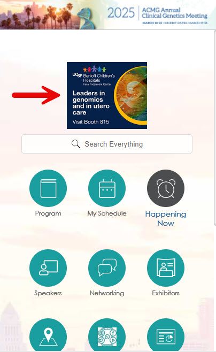This screenshot has height=352, width=216.
Task: Open the UCSF Benioff Children's Hospitals ad
Action: tap(107, 95)
